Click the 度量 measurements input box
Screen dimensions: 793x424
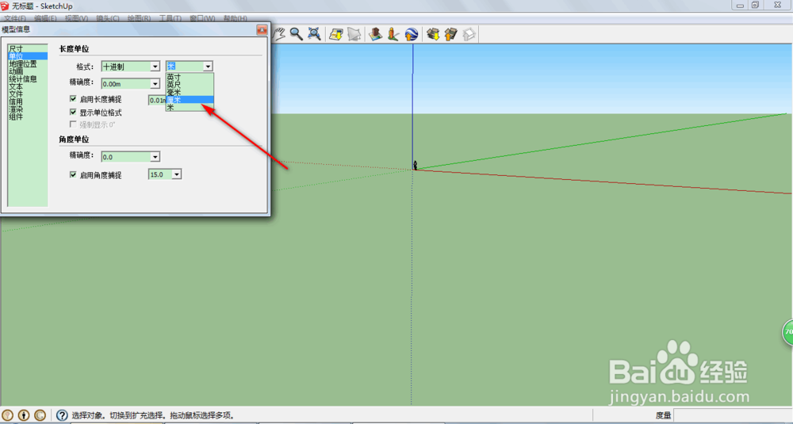[x=733, y=415]
